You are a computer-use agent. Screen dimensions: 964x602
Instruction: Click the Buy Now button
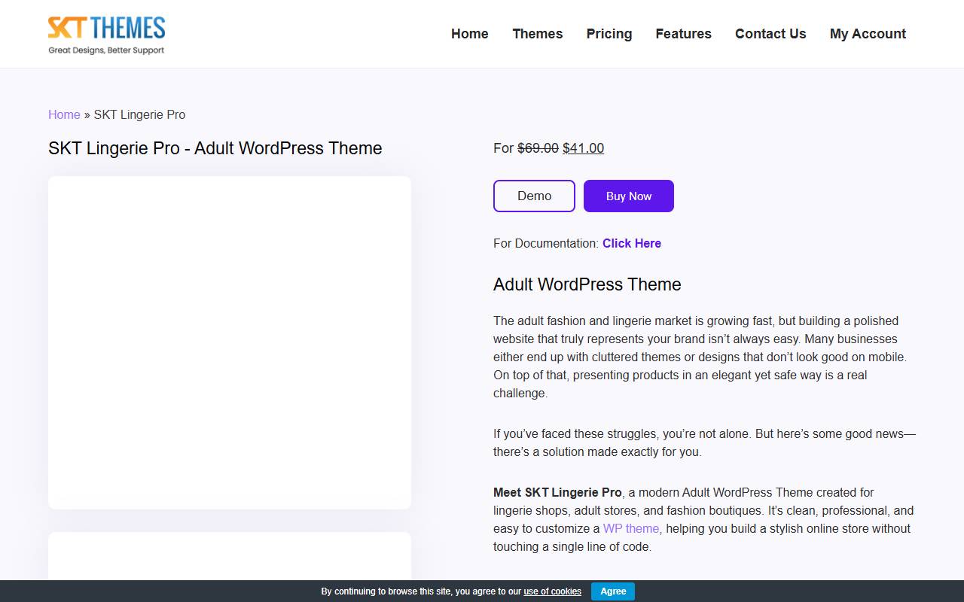(x=629, y=196)
